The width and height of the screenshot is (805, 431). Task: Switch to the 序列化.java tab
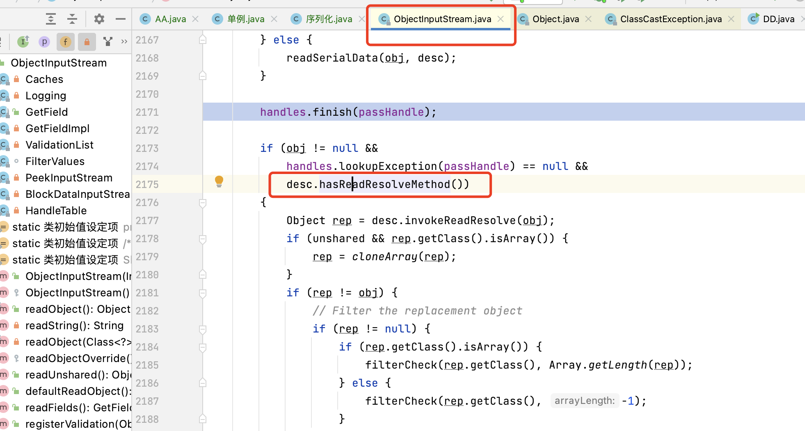coord(329,19)
